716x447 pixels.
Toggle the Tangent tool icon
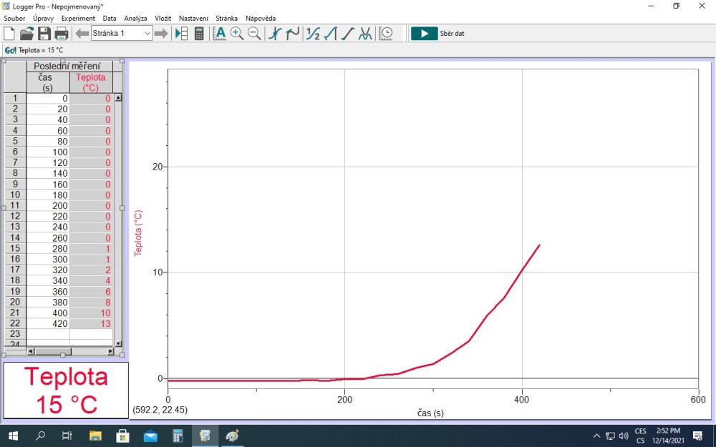click(291, 34)
